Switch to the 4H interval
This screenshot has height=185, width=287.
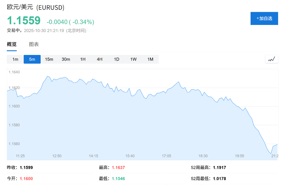[x=99, y=59]
